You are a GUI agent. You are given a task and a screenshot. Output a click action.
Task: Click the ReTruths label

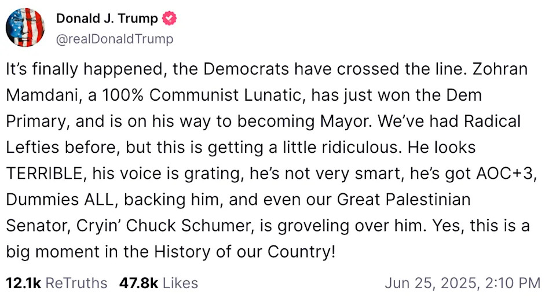point(76,283)
